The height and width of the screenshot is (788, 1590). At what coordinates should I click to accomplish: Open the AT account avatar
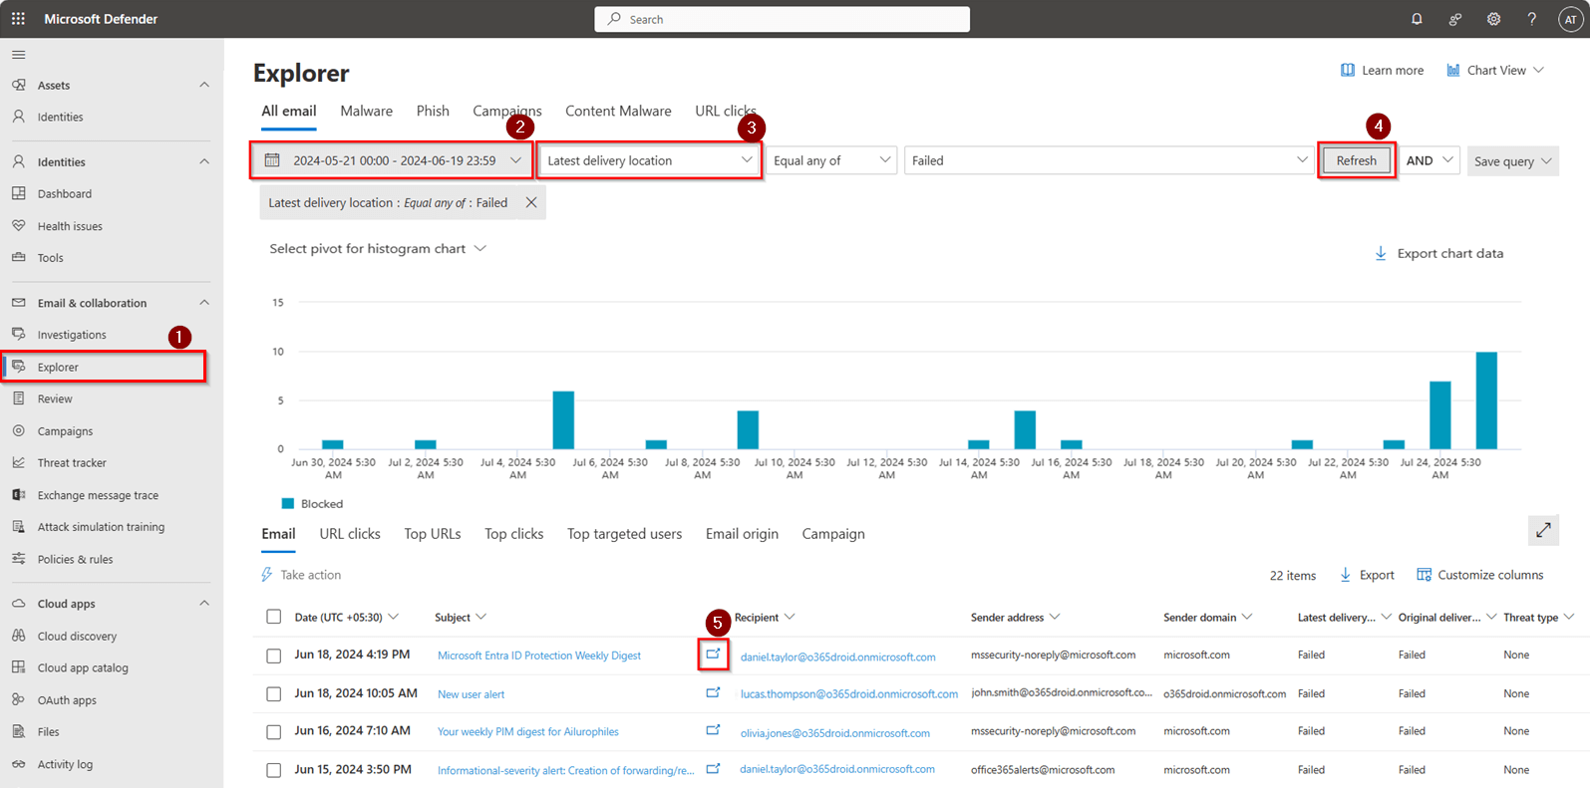(1570, 19)
